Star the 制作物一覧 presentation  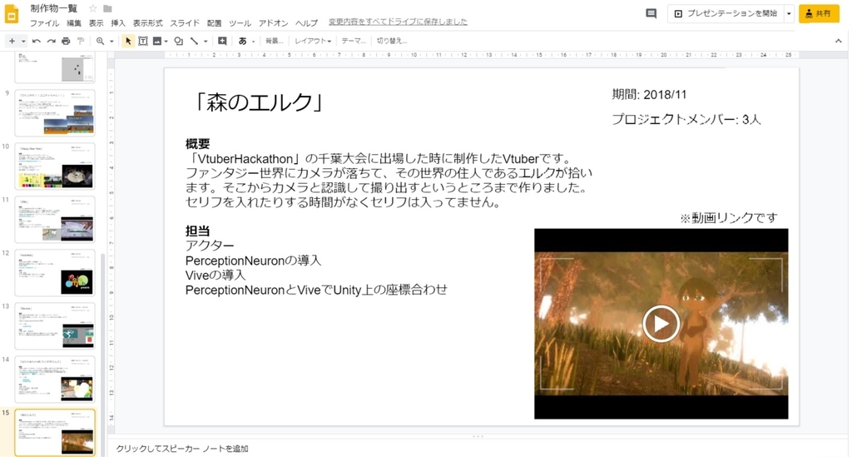pyautogui.click(x=93, y=8)
